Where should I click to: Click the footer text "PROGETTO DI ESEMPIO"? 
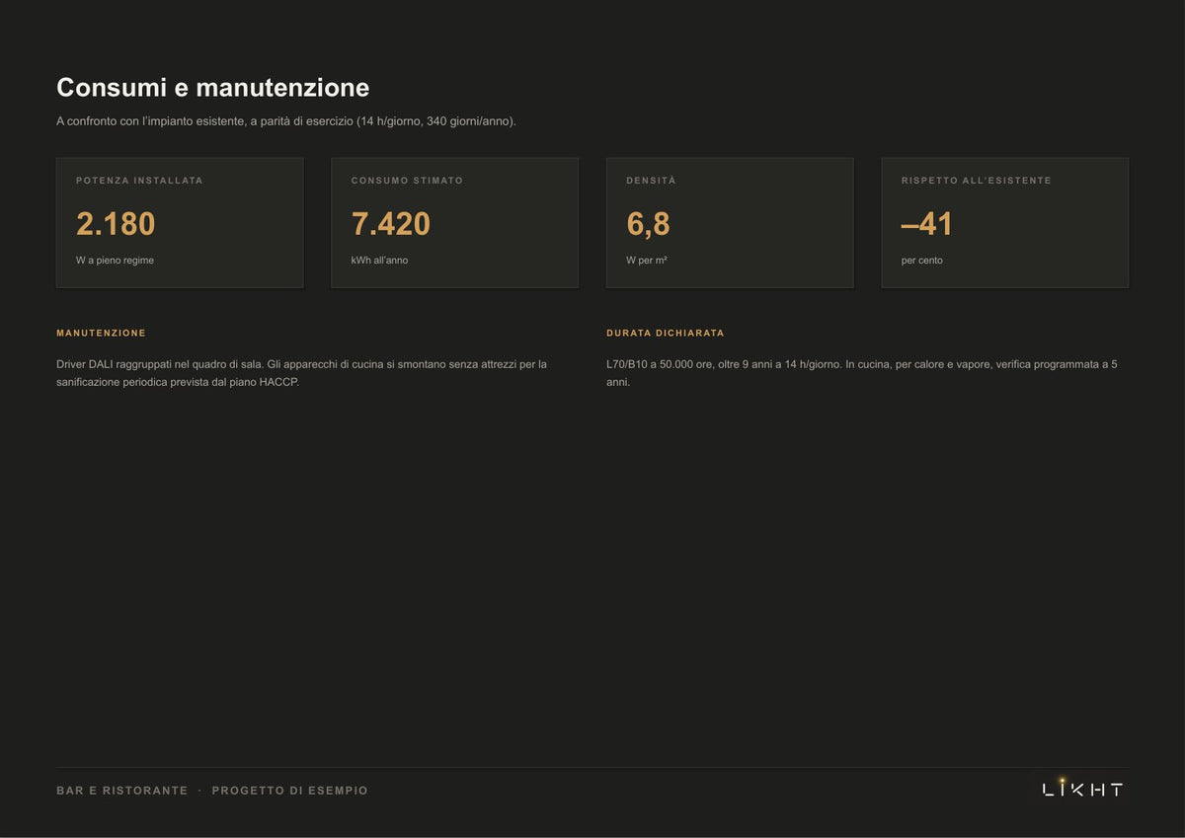point(289,791)
